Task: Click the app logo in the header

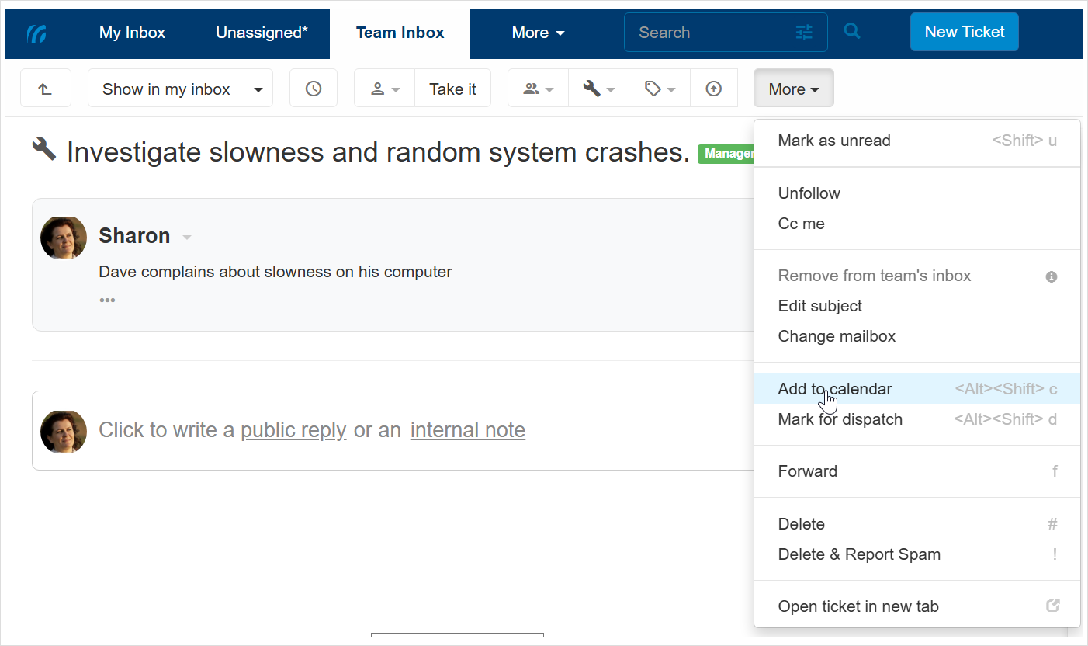Action: (x=37, y=33)
